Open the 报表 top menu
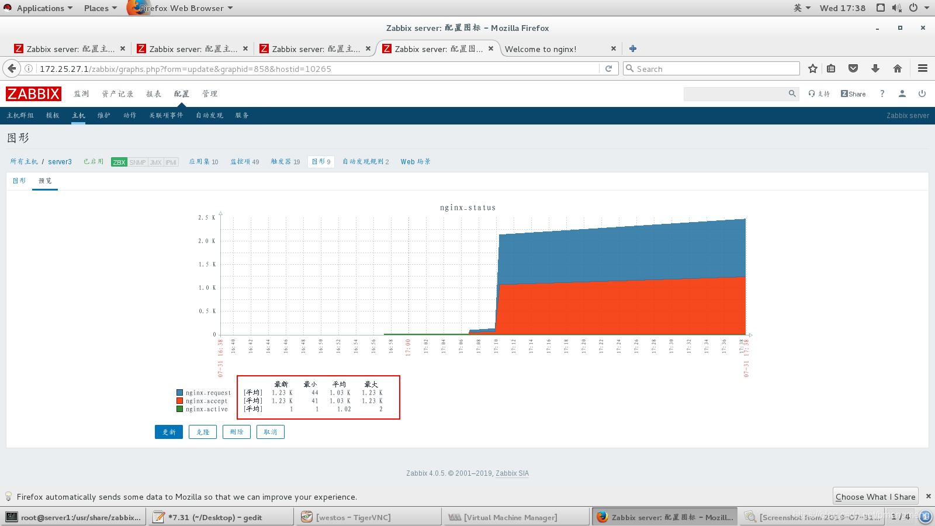 tap(154, 94)
